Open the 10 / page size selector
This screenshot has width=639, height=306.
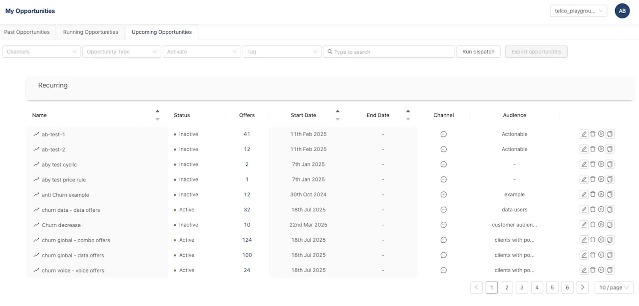click(x=614, y=288)
